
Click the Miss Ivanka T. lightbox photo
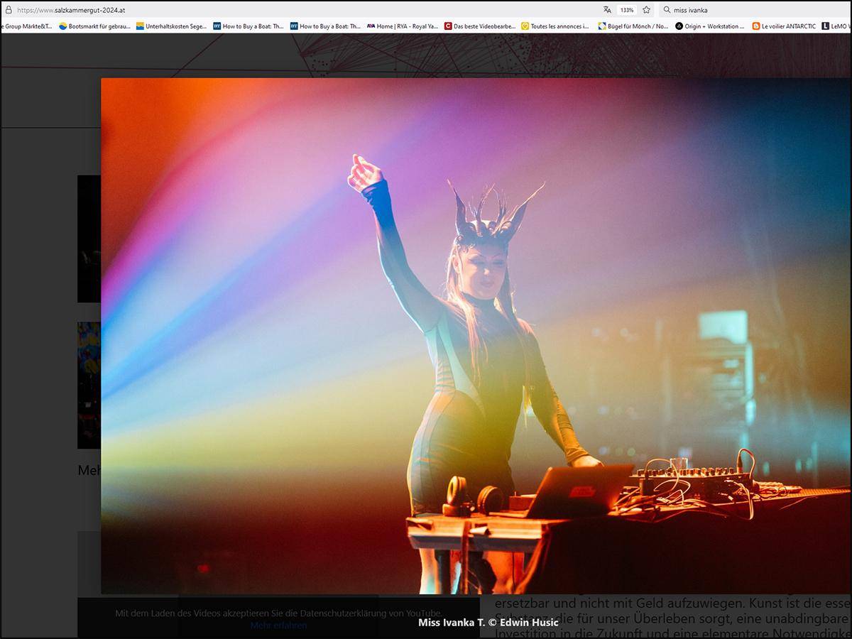pos(476,336)
